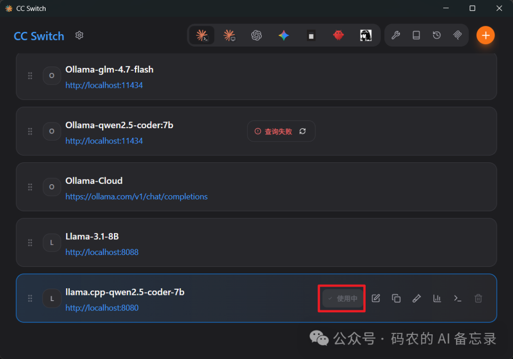Add a new provider with orange plus button
Viewport: 513px width, 359px height.
click(x=485, y=35)
